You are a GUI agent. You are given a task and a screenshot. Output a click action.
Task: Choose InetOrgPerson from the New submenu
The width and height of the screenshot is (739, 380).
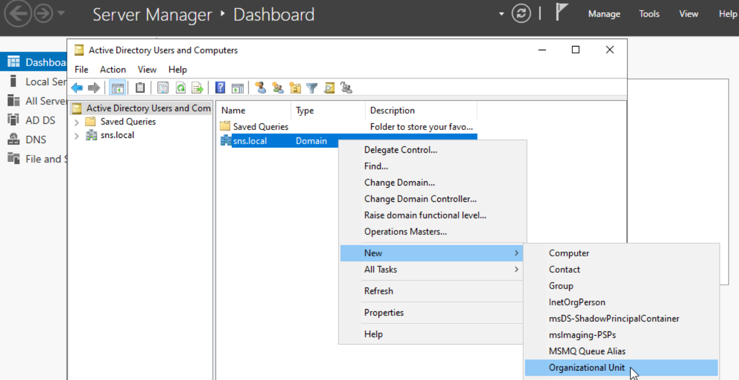(x=621, y=302)
